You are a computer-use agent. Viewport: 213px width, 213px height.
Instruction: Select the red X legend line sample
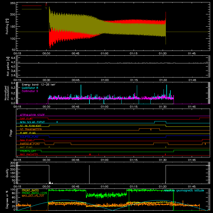coord(32,6)
